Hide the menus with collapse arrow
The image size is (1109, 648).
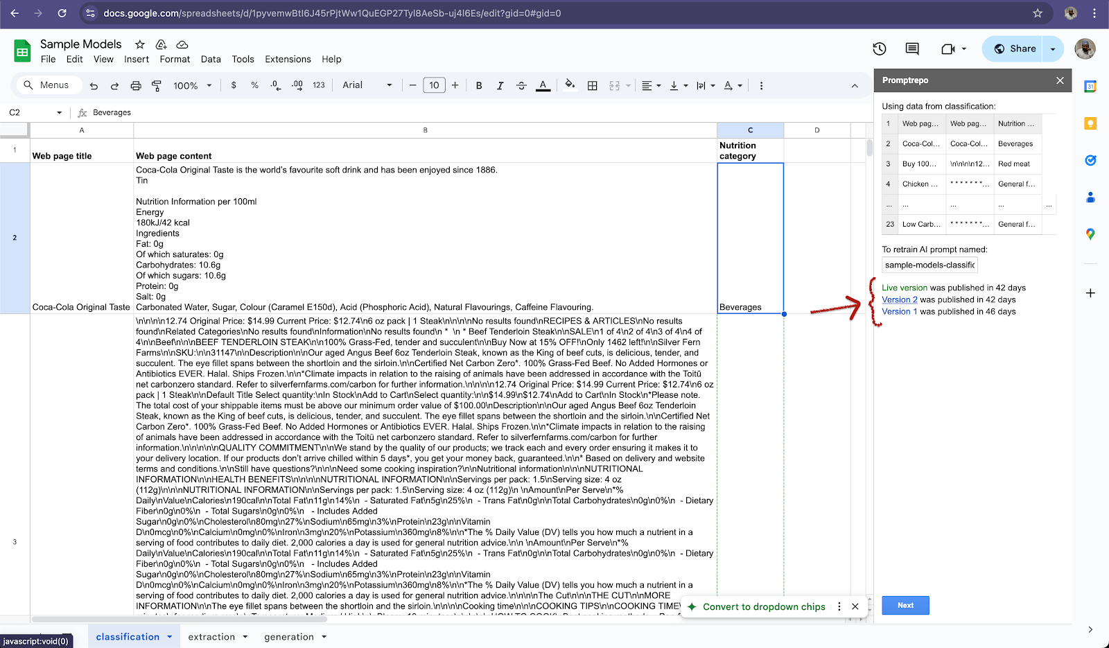855,85
